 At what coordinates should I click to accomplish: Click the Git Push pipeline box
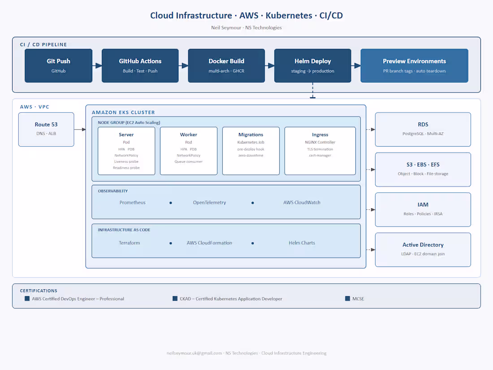pos(58,65)
